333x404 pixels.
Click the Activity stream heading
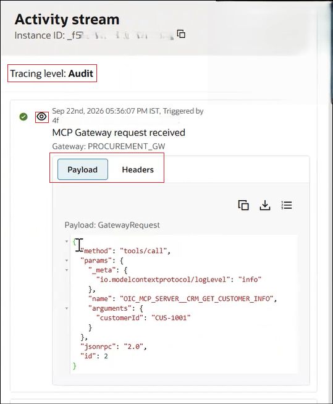coord(67,19)
